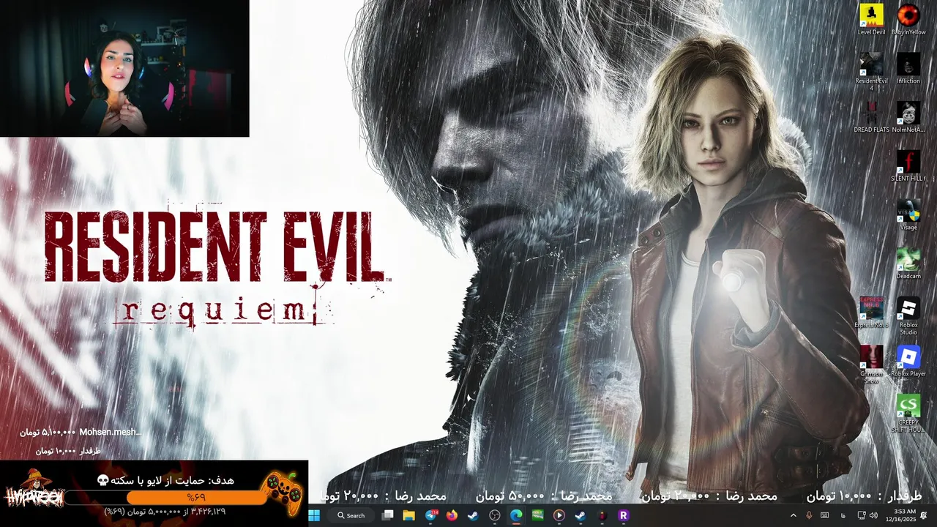Open the Steam icon next to Firefox
The width and height of the screenshot is (937, 527).
pos(473,515)
